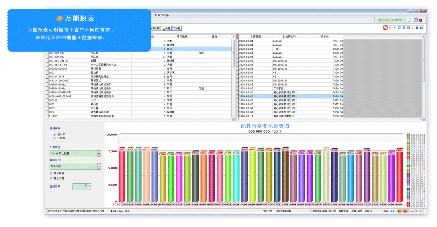Uncheck the 显示数值 checkbox

(x=51, y=173)
